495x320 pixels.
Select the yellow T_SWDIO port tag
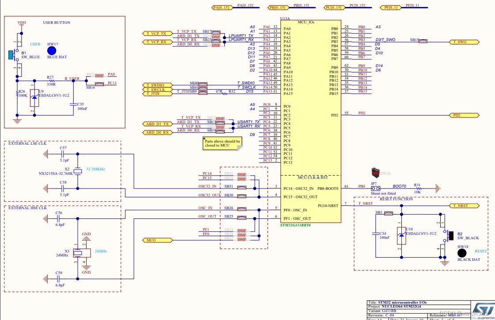(158, 85)
